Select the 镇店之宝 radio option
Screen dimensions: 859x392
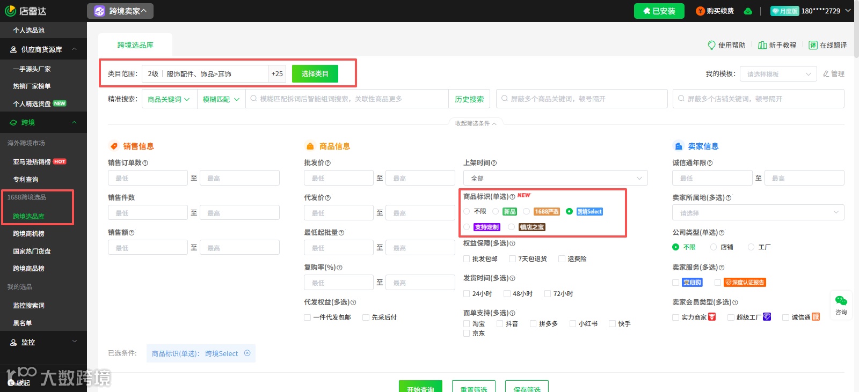(x=512, y=227)
